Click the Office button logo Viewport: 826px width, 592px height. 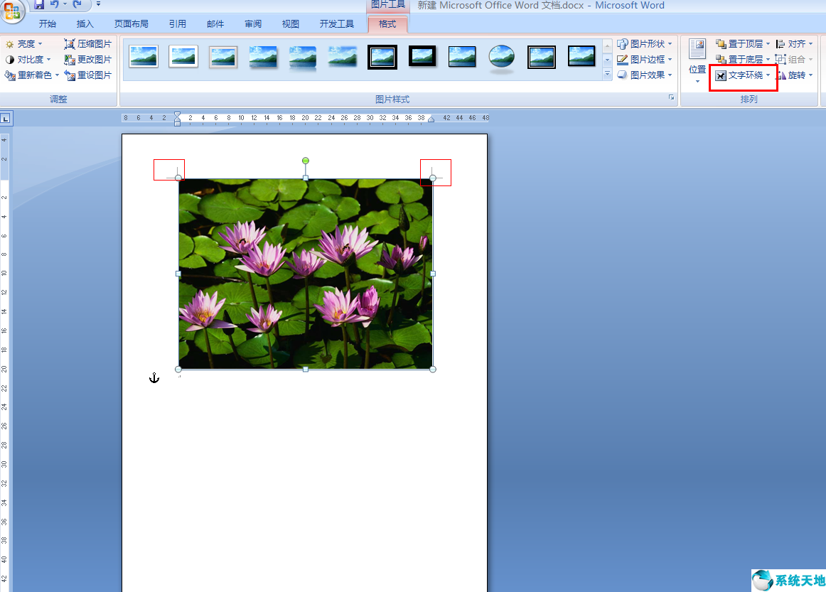12,11
